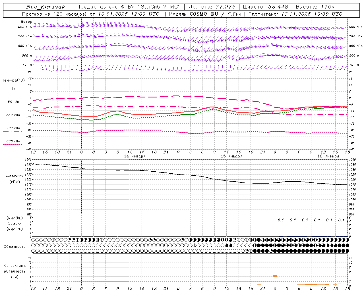
Task: Click the line sample under the '2м' legend
Action: (13, 92)
